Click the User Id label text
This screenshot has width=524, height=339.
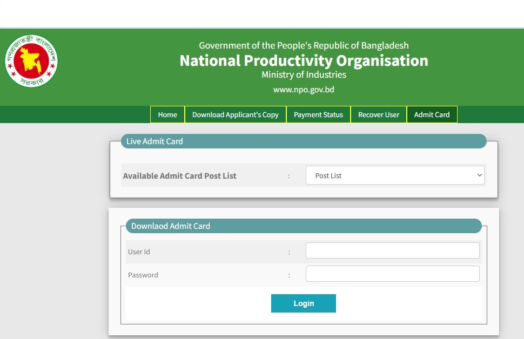coord(139,252)
